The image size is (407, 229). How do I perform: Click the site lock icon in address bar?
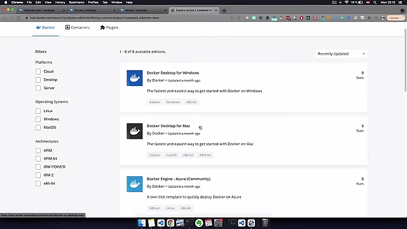(x=26, y=18)
